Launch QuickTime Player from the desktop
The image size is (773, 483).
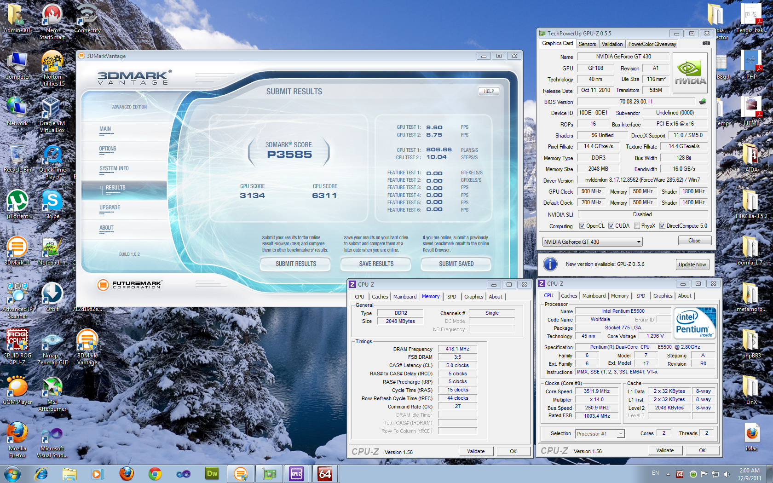point(52,161)
